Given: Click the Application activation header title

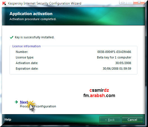Looking at the screenshot, I should (31, 14).
